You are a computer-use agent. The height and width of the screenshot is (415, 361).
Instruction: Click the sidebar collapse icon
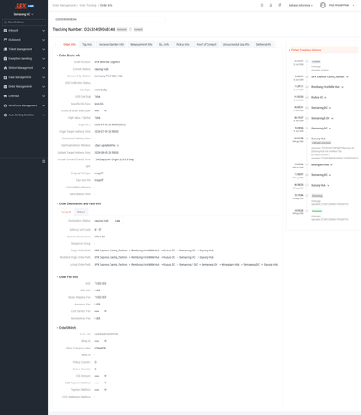[x=43, y=161]
